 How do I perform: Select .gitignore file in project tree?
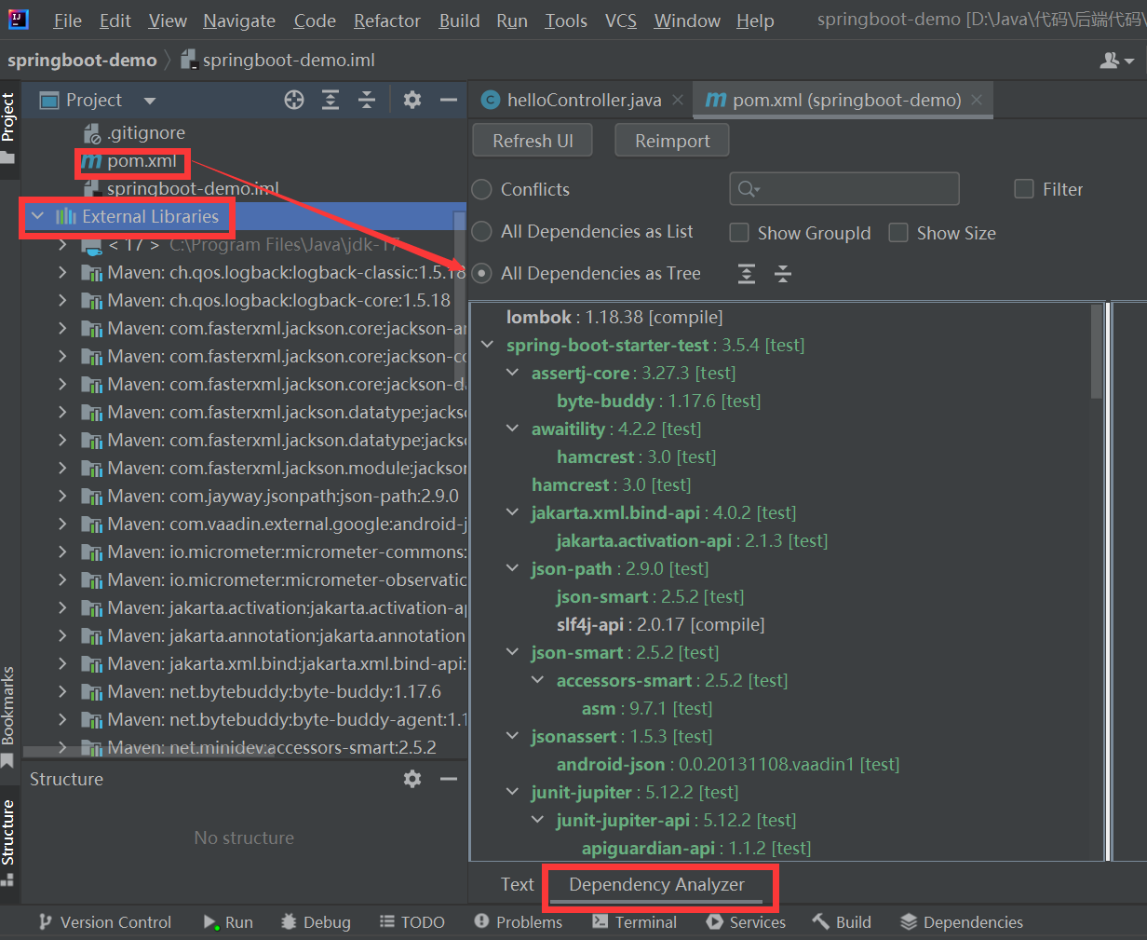point(135,133)
